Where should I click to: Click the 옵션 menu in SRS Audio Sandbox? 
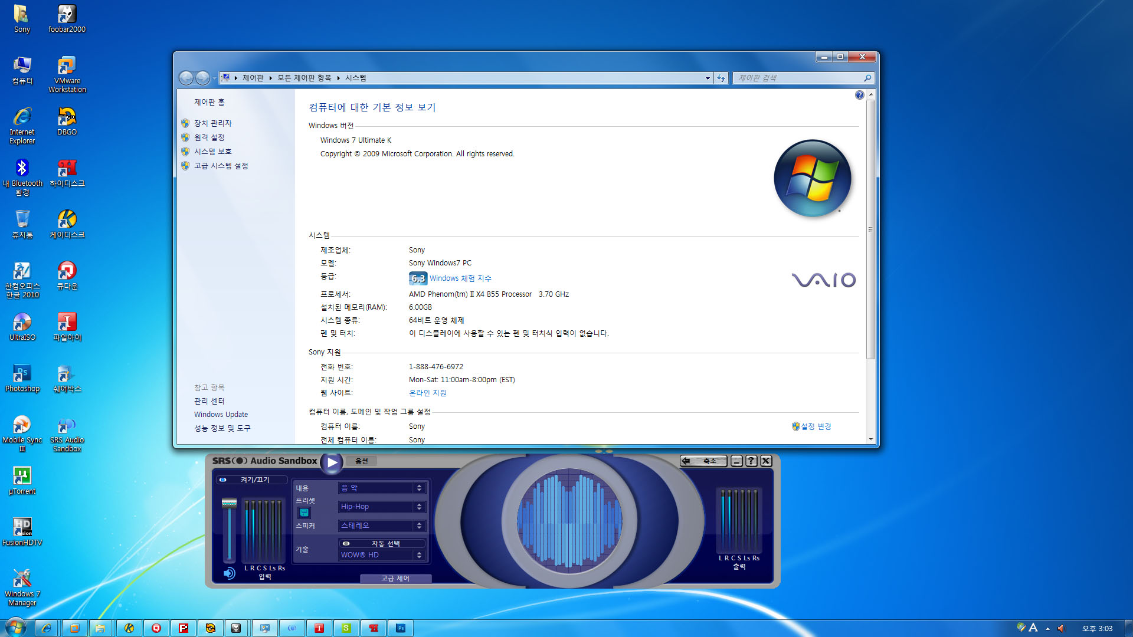click(x=362, y=461)
